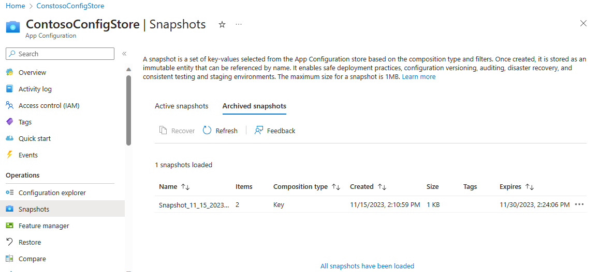Click the Events lightning bolt icon

[10, 155]
